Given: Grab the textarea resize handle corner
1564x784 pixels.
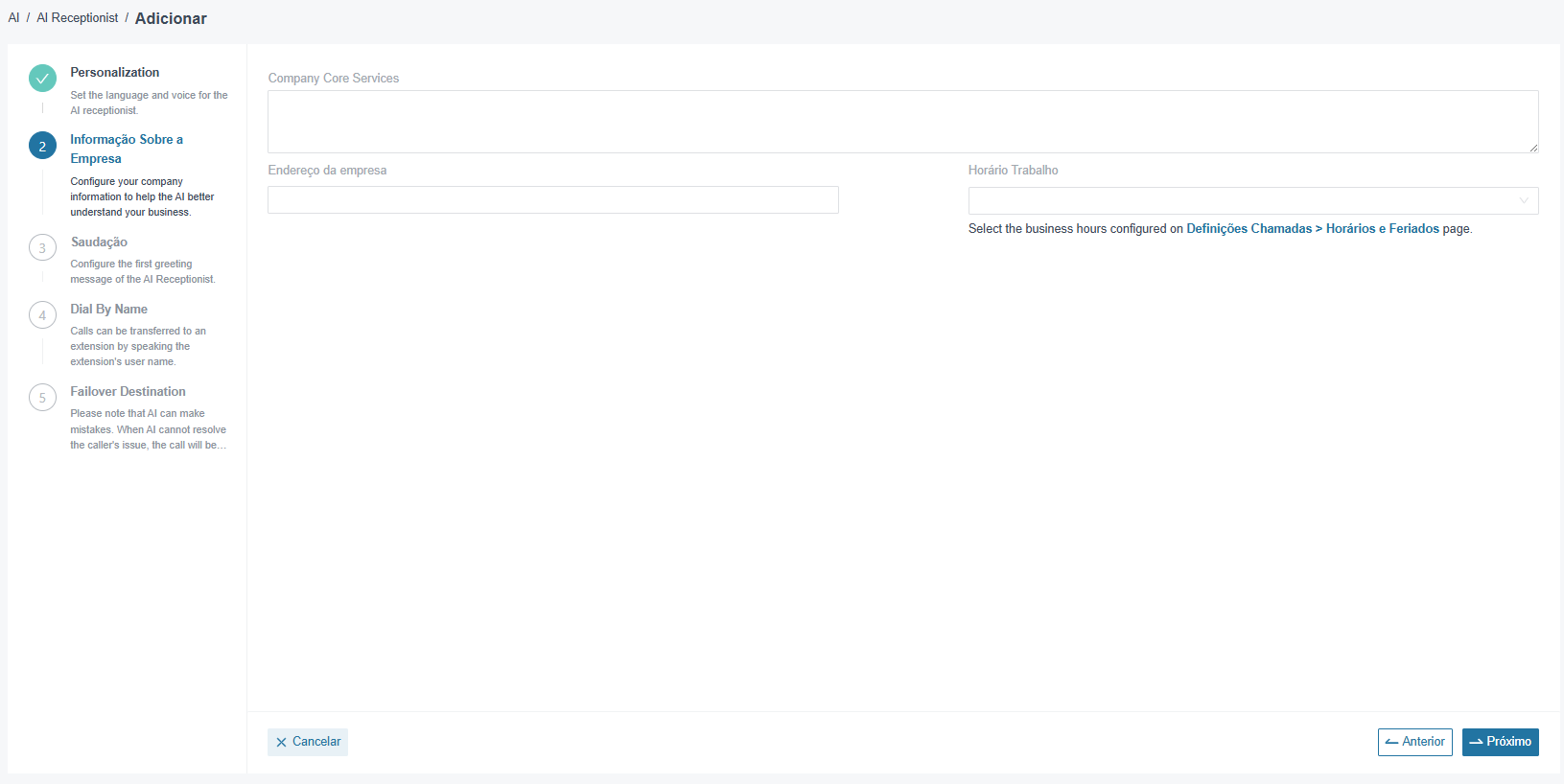Looking at the screenshot, I should [1533, 148].
